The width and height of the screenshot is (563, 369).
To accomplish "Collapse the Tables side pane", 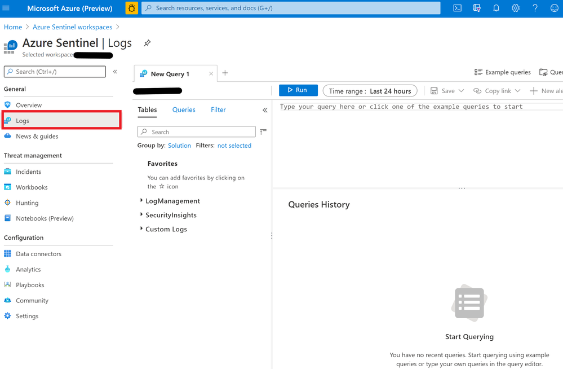I will [x=265, y=110].
